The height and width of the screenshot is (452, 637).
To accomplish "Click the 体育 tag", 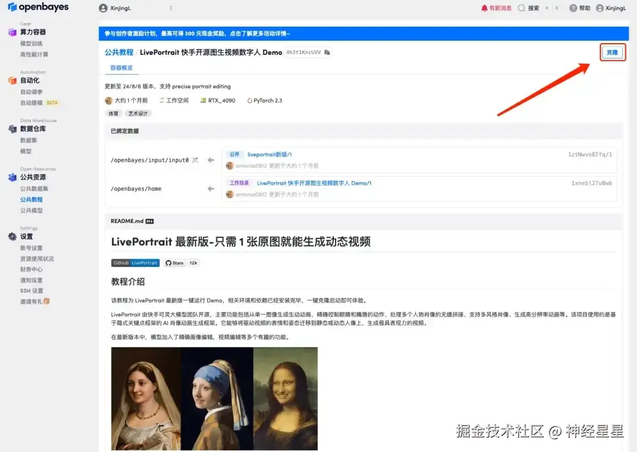I will point(113,113).
